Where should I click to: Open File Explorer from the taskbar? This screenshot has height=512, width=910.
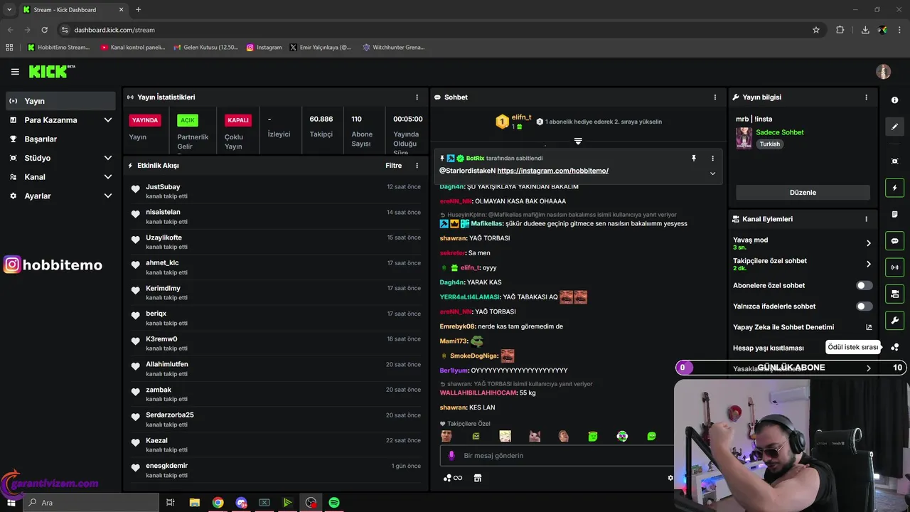[195, 503]
